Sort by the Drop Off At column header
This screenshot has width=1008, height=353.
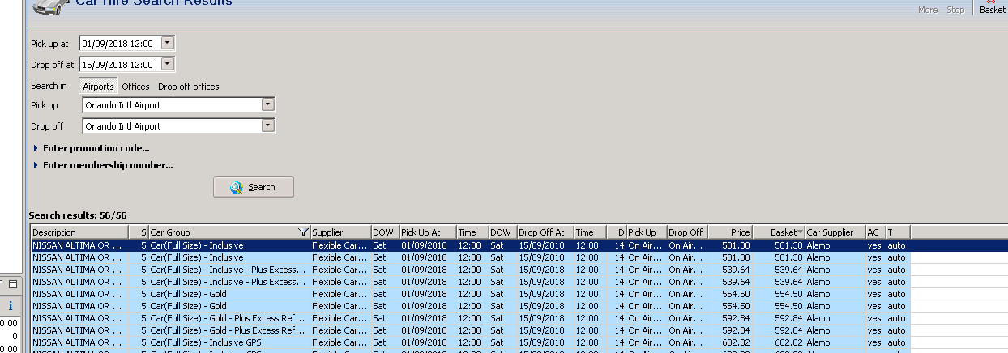[545, 232]
